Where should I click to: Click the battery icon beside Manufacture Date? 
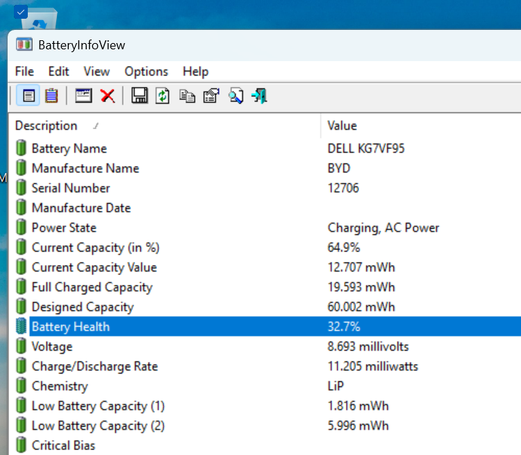pyautogui.click(x=21, y=208)
